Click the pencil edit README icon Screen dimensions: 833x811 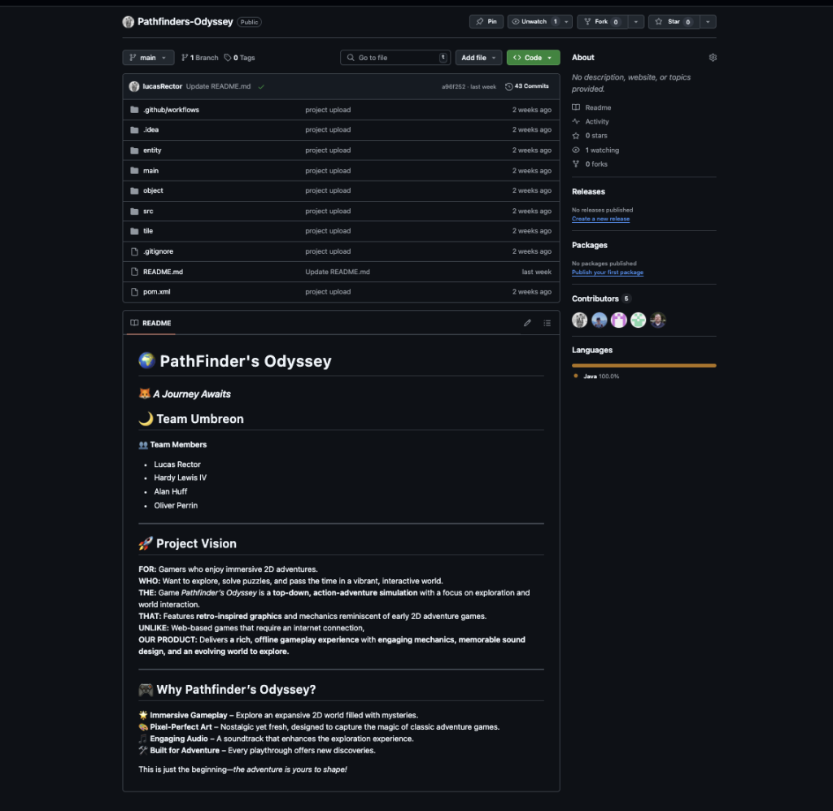click(527, 323)
